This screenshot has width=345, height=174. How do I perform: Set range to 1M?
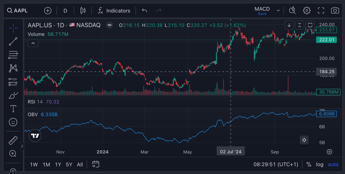click(x=46, y=164)
